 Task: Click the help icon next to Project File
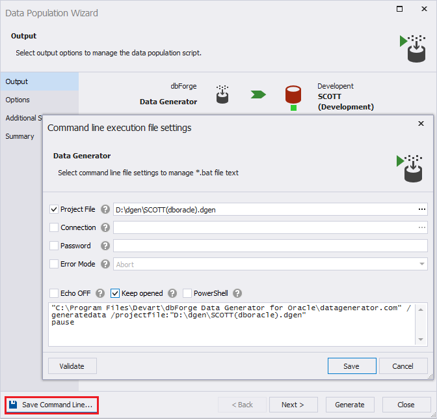pos(105,209)
